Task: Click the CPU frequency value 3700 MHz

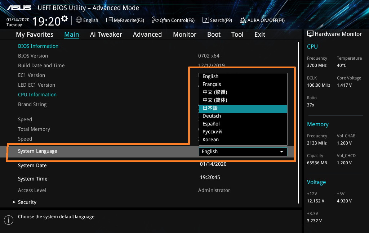Action: point(316,65)
